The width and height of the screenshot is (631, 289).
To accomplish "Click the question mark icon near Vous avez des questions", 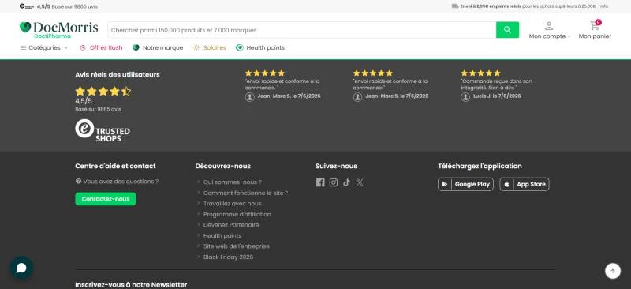I will 78,182.
